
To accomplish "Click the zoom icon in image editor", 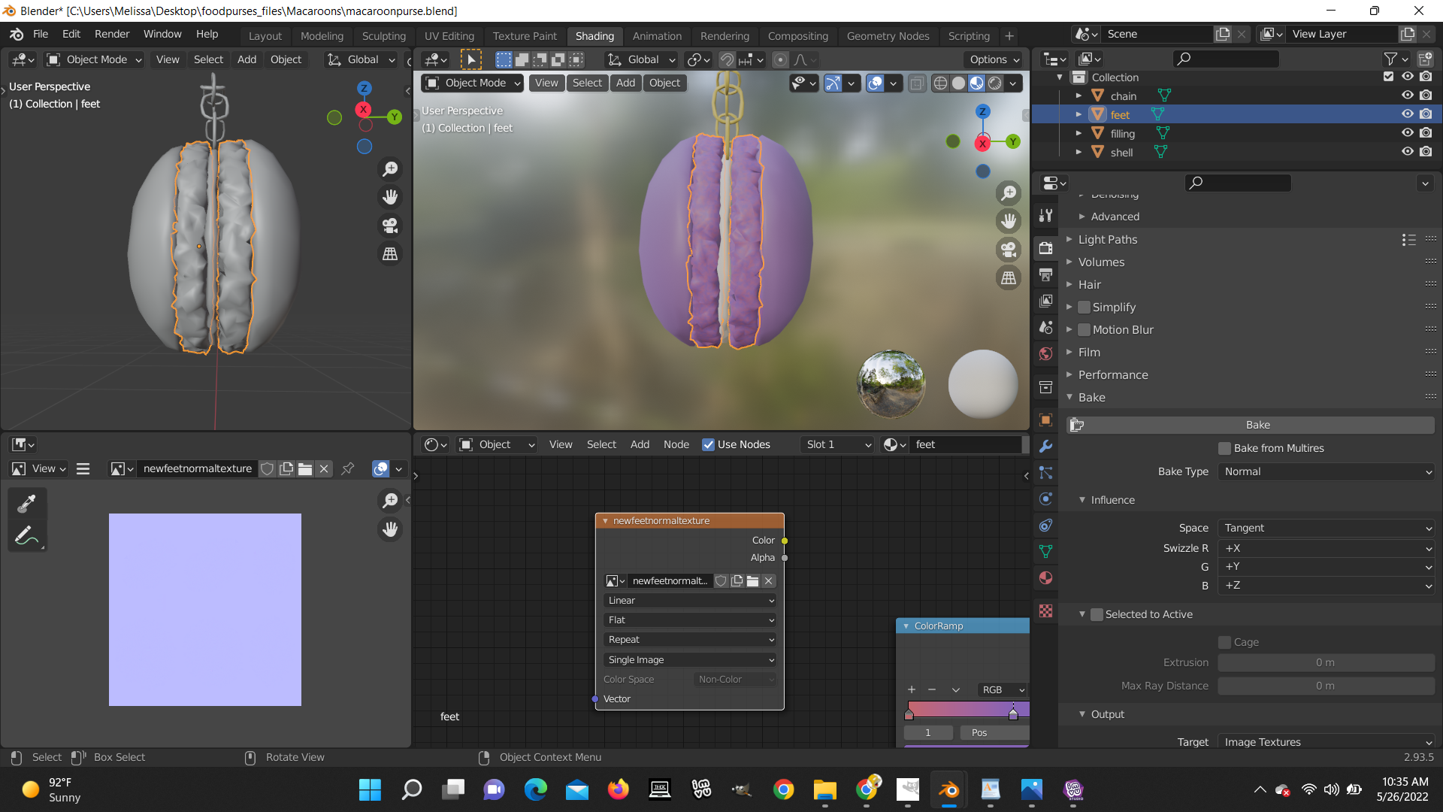I will coord(390,500).
